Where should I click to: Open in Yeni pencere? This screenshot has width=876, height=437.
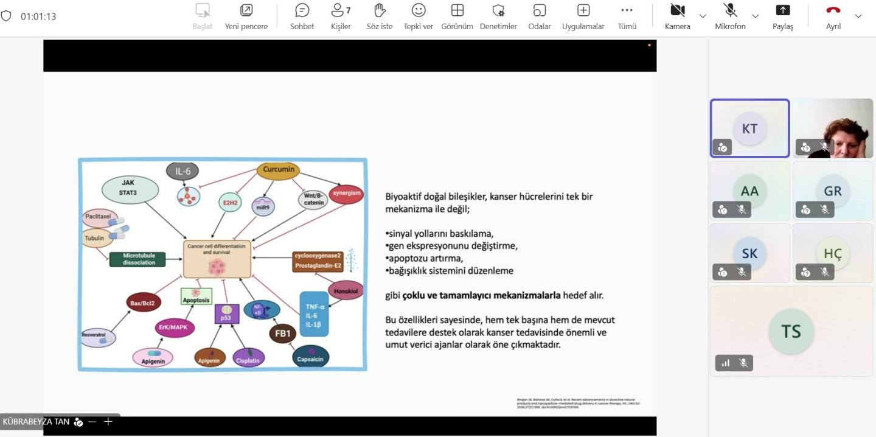click(246, 17)
